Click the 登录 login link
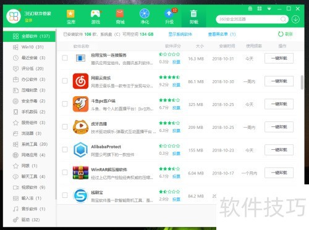Image resolution: width=309 pixels, height=230 pixels. 28,20
